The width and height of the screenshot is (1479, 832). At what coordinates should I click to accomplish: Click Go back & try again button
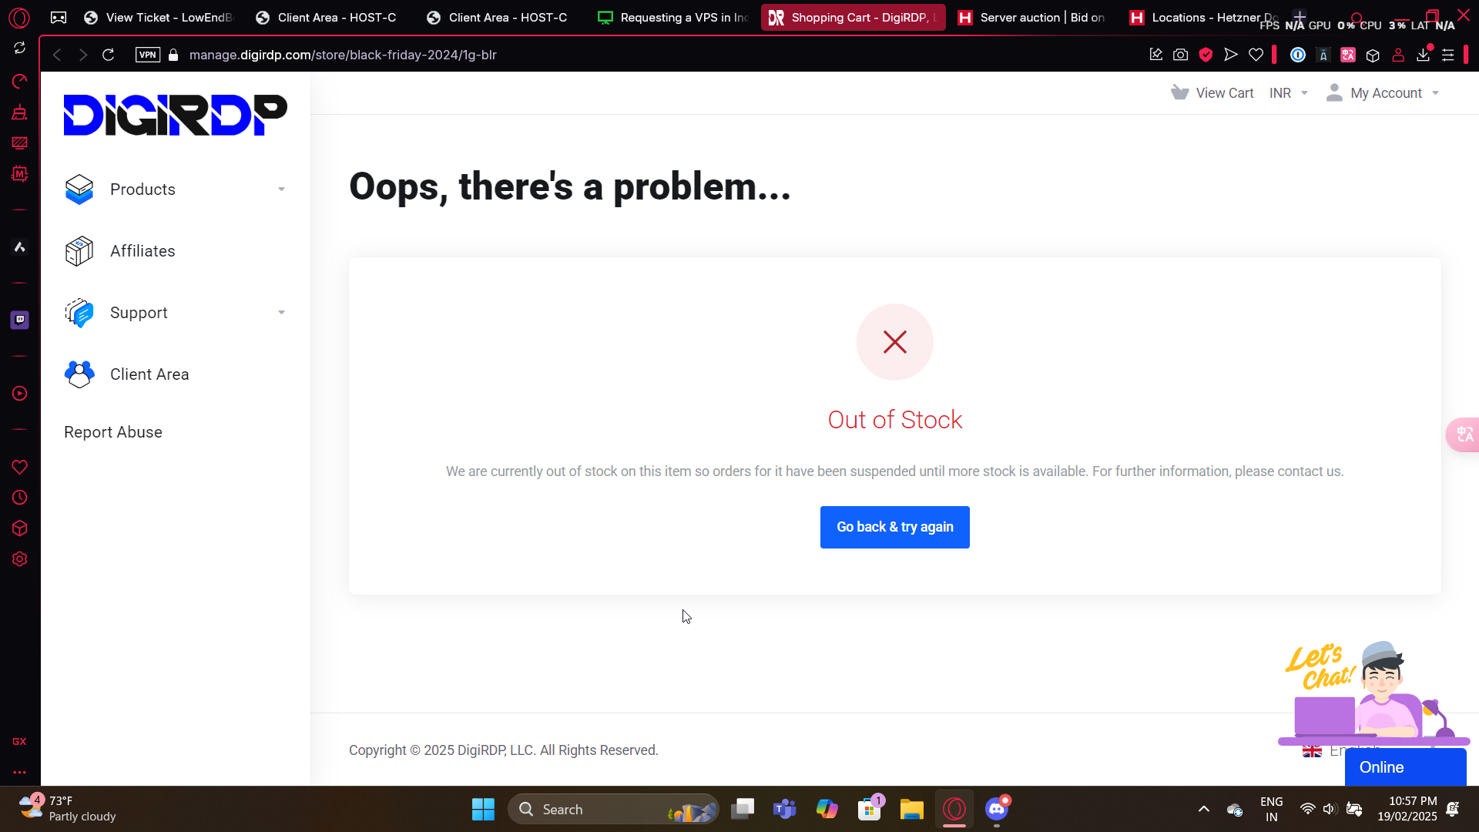(x=895, y=527)
